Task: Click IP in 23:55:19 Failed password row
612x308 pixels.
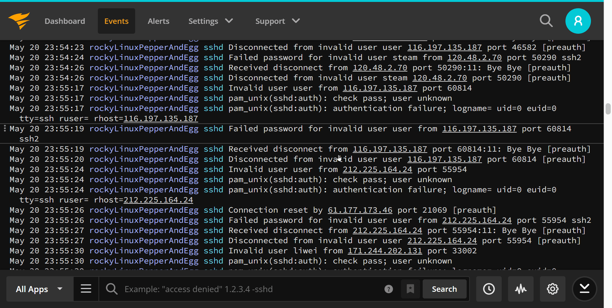Action: point(479,129)
